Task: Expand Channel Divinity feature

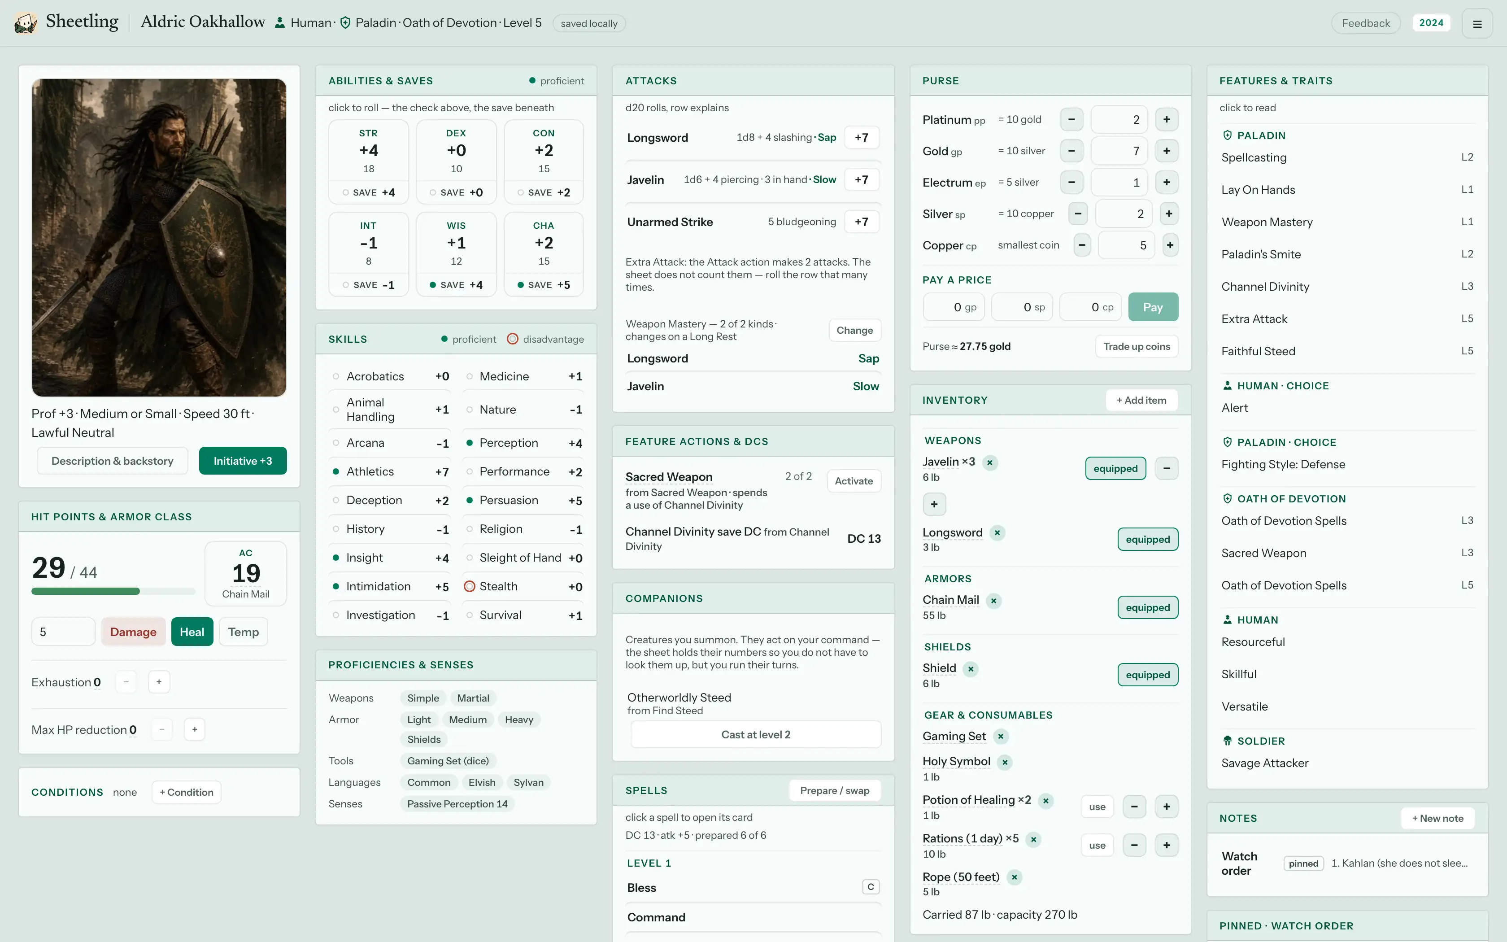Action: pos(1347,287)
